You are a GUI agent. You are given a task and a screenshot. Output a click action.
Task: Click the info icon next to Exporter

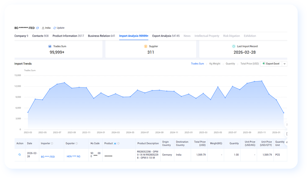[x=77, y=143]
